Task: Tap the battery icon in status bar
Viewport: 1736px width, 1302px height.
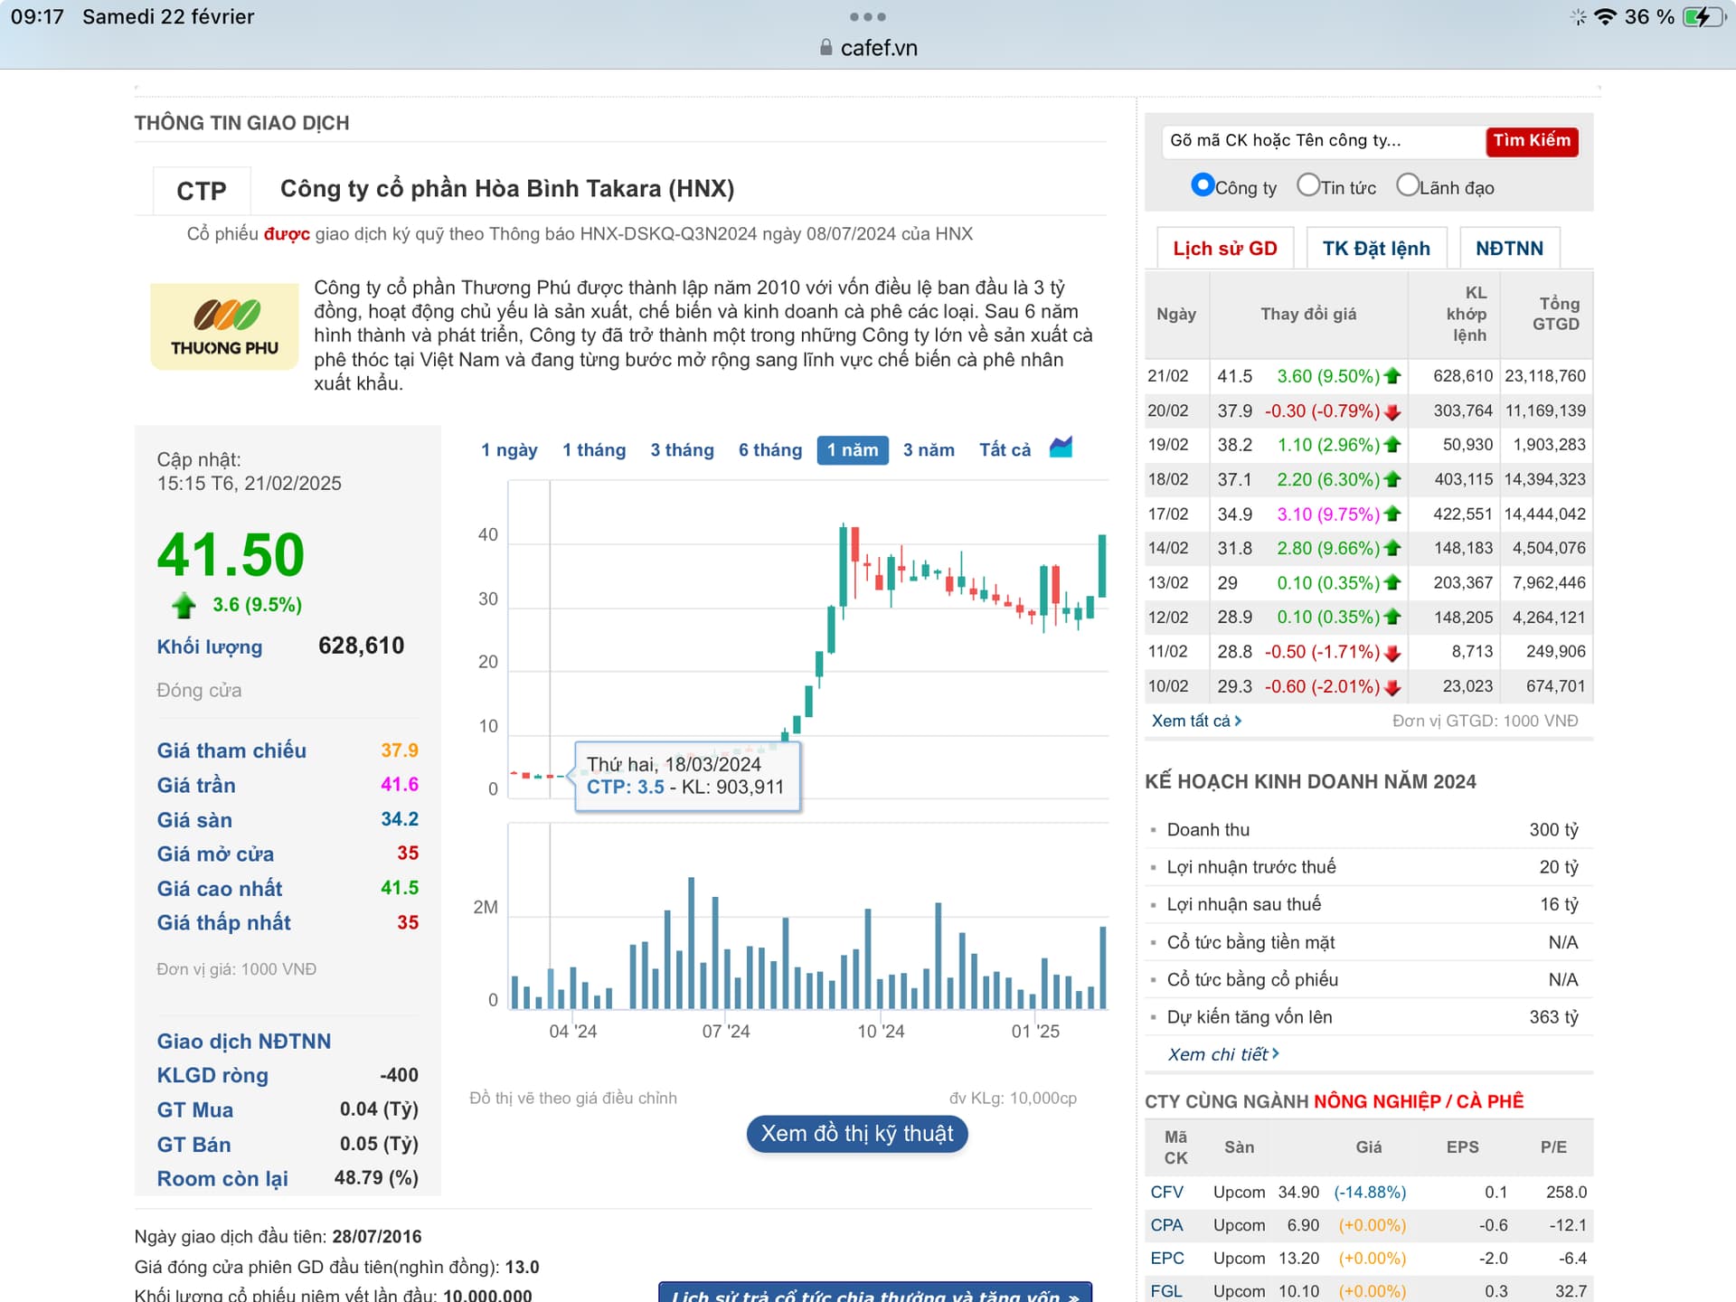Action: tap(1703, 17)
